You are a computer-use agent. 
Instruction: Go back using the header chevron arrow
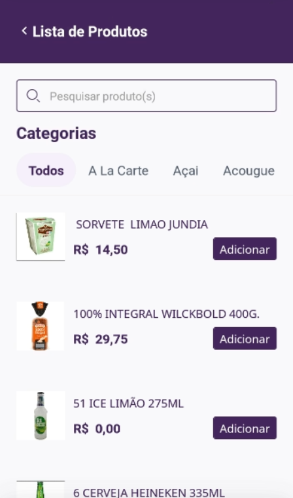pos(24,31)
